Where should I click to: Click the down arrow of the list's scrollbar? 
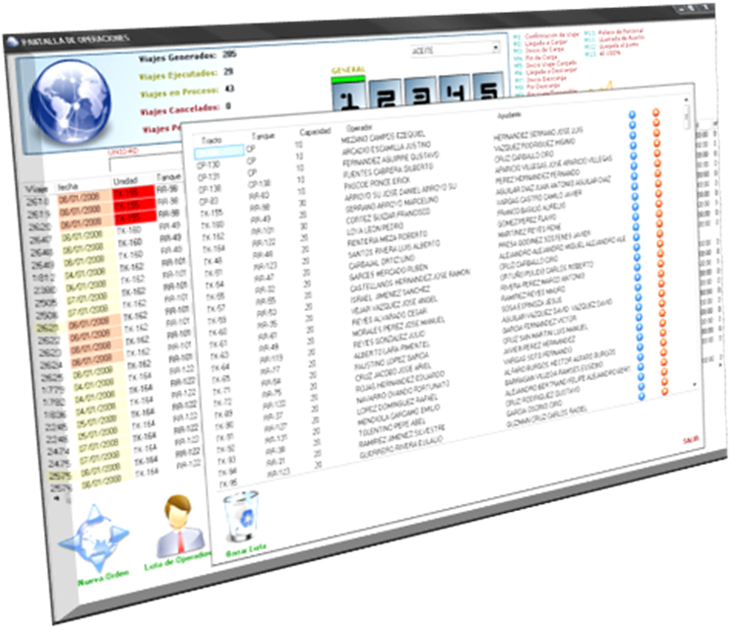695,384
